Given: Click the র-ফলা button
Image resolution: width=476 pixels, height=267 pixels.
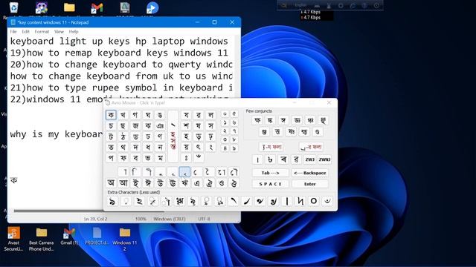Looking at the screenshot, I should click(311, 147).
